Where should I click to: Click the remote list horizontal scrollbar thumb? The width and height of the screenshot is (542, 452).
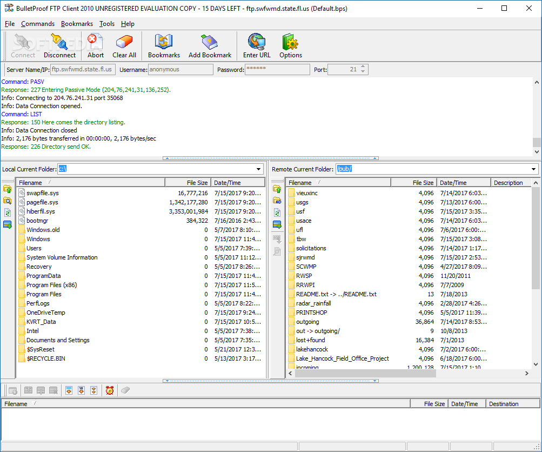[365, 374]
